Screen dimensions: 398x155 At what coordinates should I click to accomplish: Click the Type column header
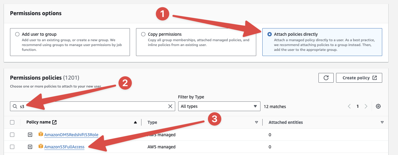[x=152, y=122]
